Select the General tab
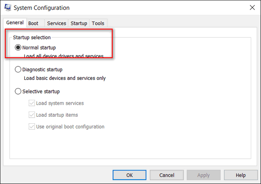261x184 pixels. tap(15, 23)
